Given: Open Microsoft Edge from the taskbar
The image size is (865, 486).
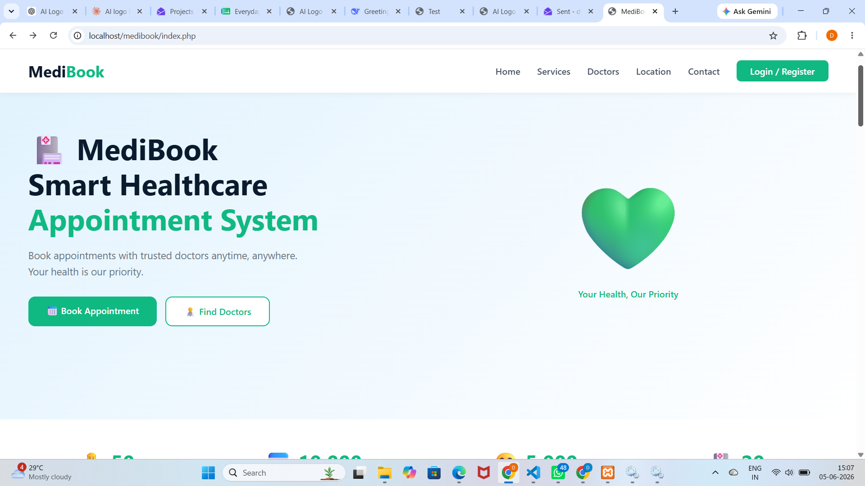Looking at the screenshot, I should click(459, 472).
